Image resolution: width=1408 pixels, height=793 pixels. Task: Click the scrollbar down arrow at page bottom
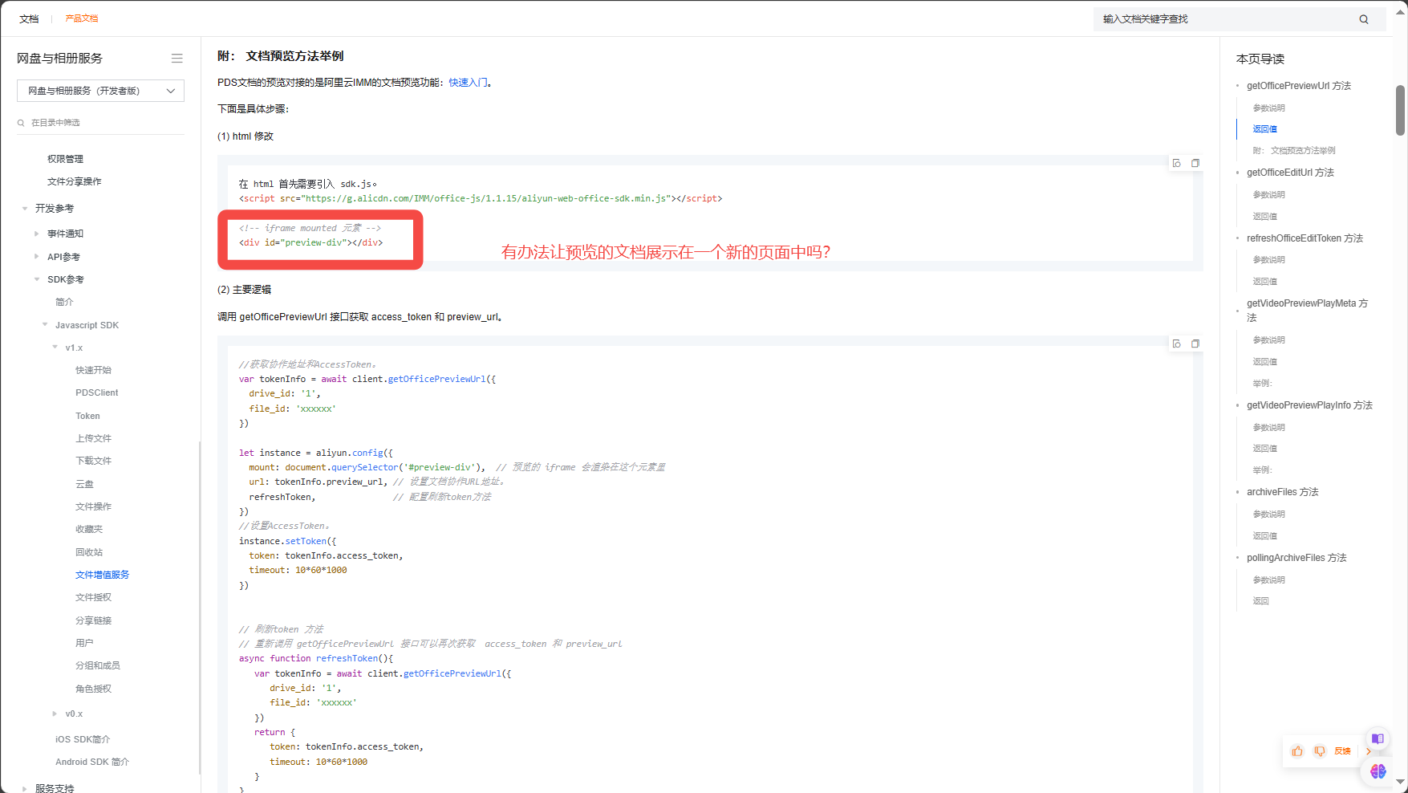pos(1401,781)
